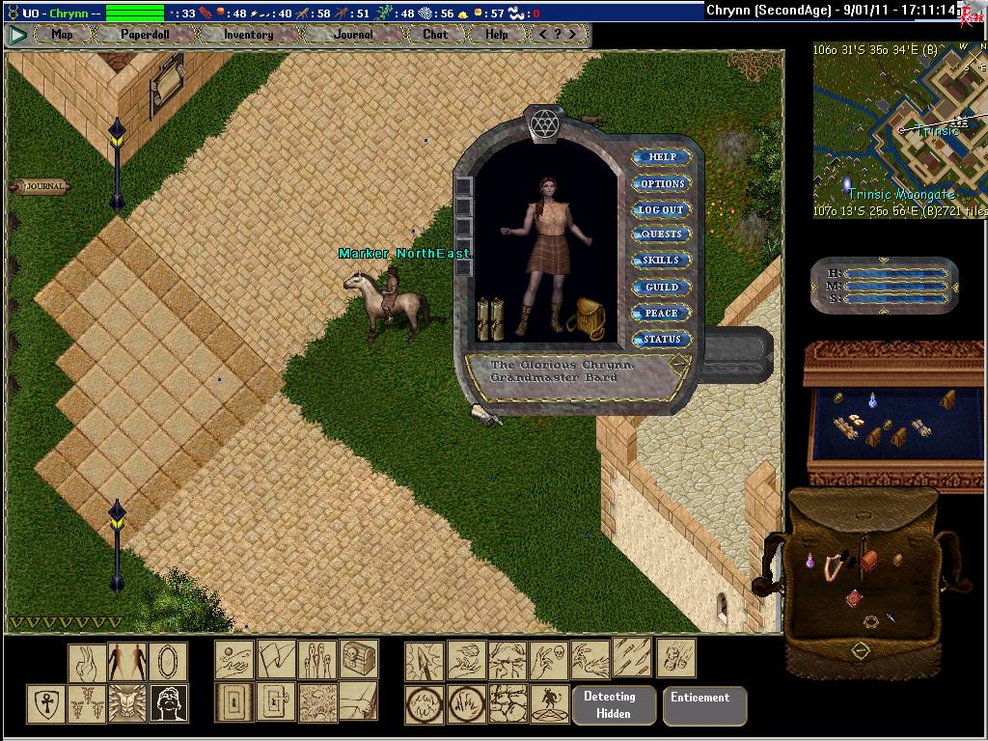The width and height of the screenshot is (988, 741).
Task: Open the Journal menu in top bar
Action: (x=352, y=35)
